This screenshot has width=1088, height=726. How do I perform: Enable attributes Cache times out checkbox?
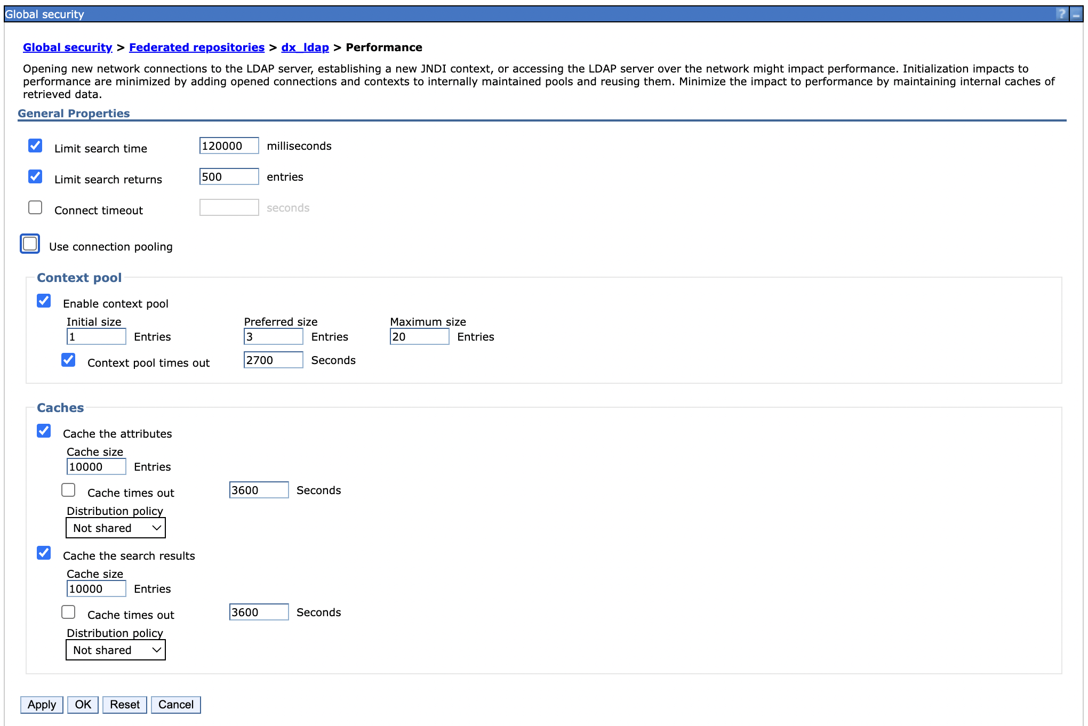[x=68, y=490]
